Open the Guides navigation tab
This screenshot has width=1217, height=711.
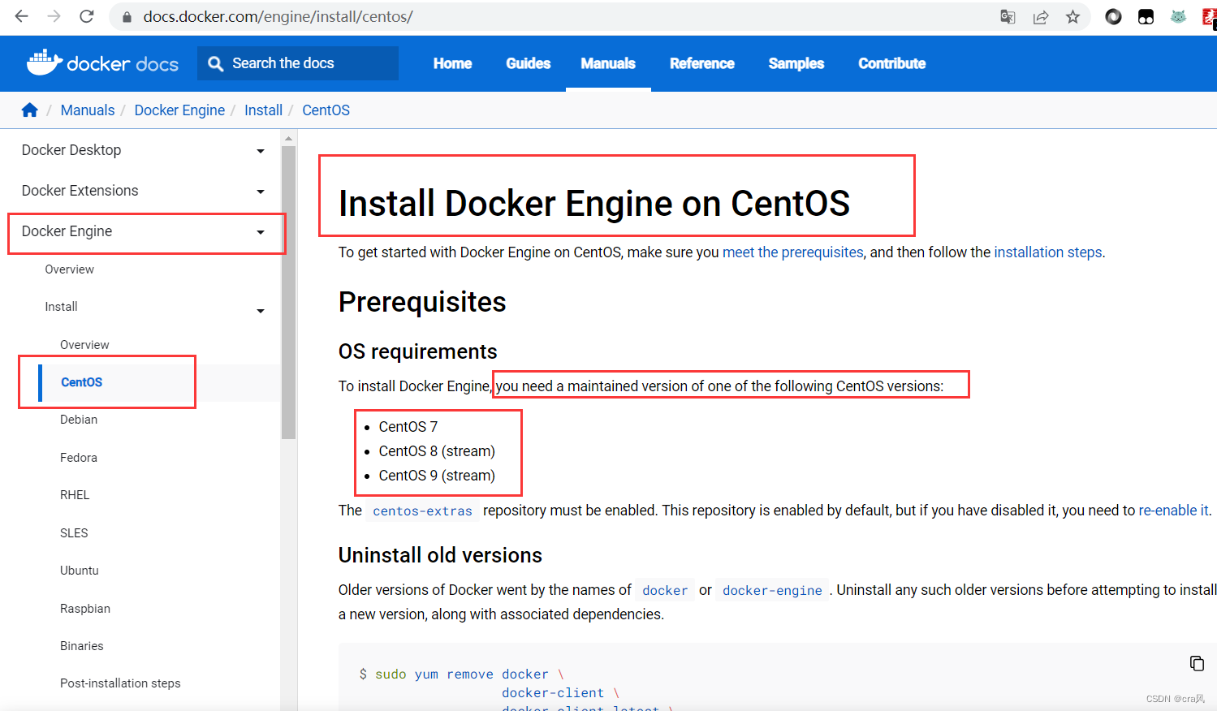(x=528, y=63)
